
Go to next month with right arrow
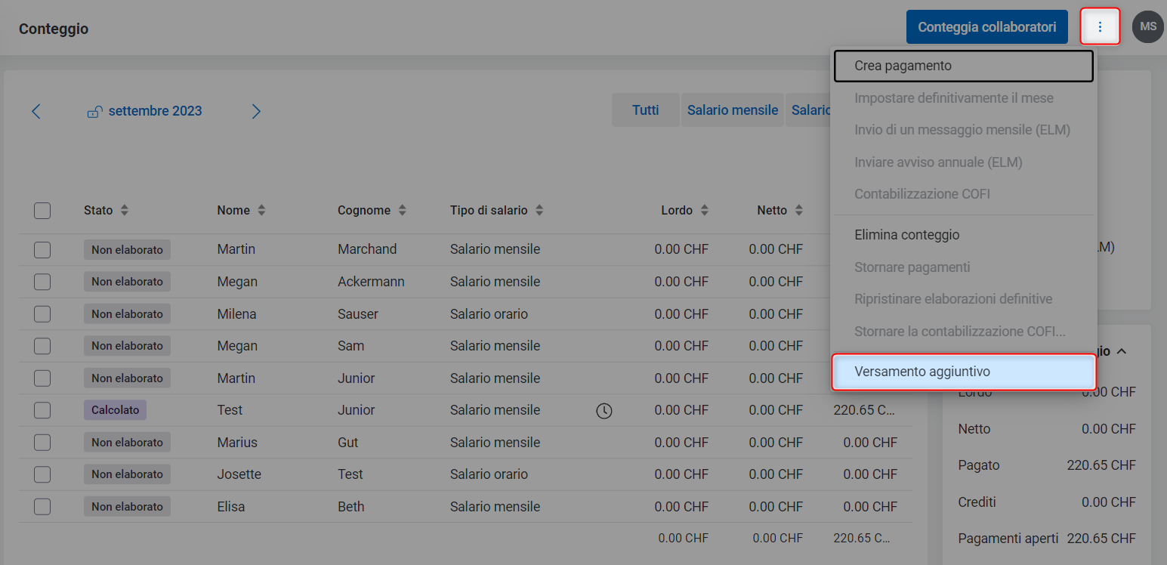[256, 111]
